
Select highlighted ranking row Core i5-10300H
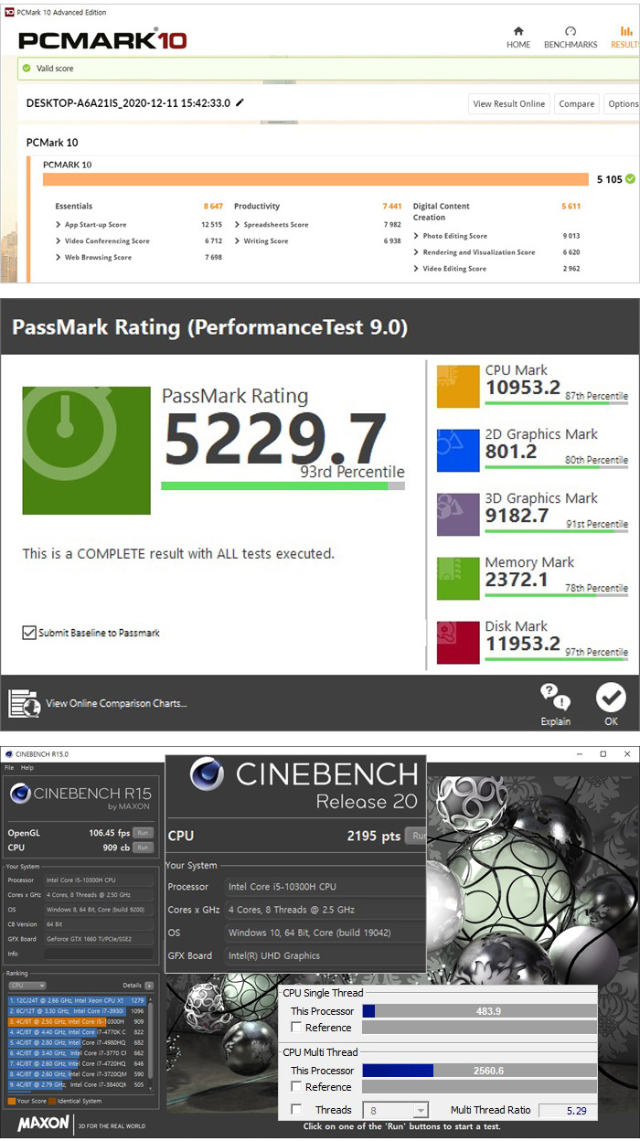(x=76, y=1021)
